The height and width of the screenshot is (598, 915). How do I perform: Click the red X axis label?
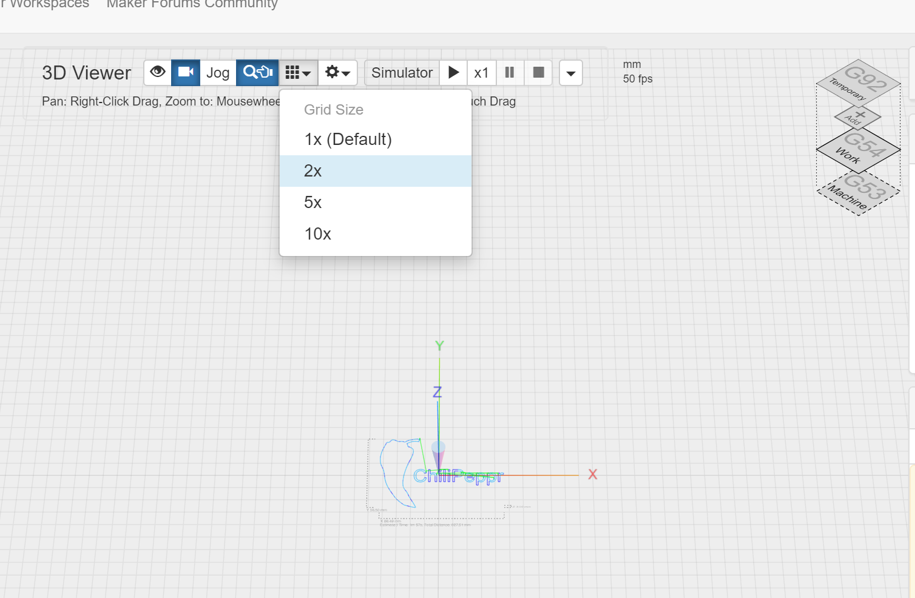tap(593, 474)
